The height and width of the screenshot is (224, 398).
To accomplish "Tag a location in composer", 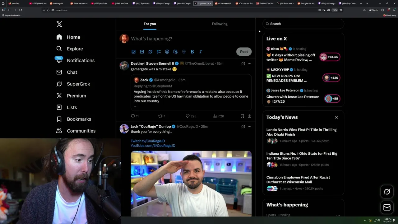I will [184, 52].
